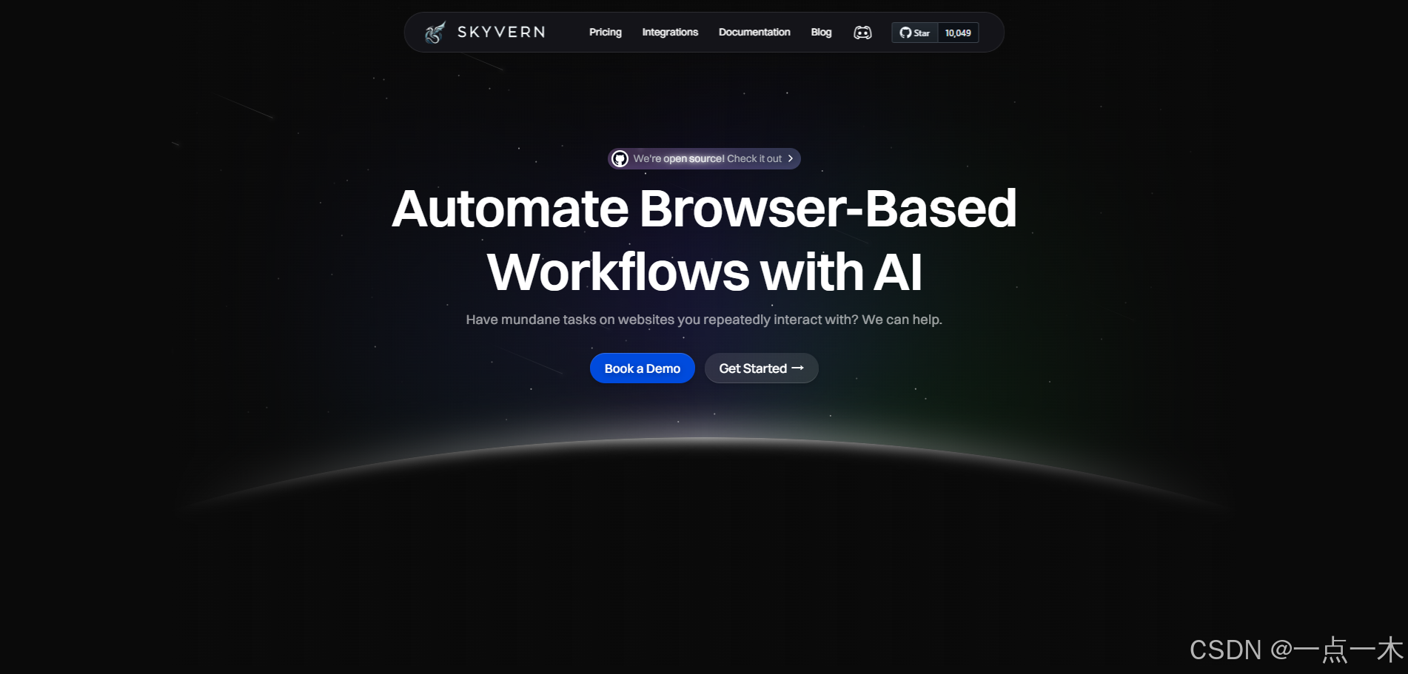Click the GitHub icon in open source banner
The image size is (1408, 674).
click(x=620, y=159)
